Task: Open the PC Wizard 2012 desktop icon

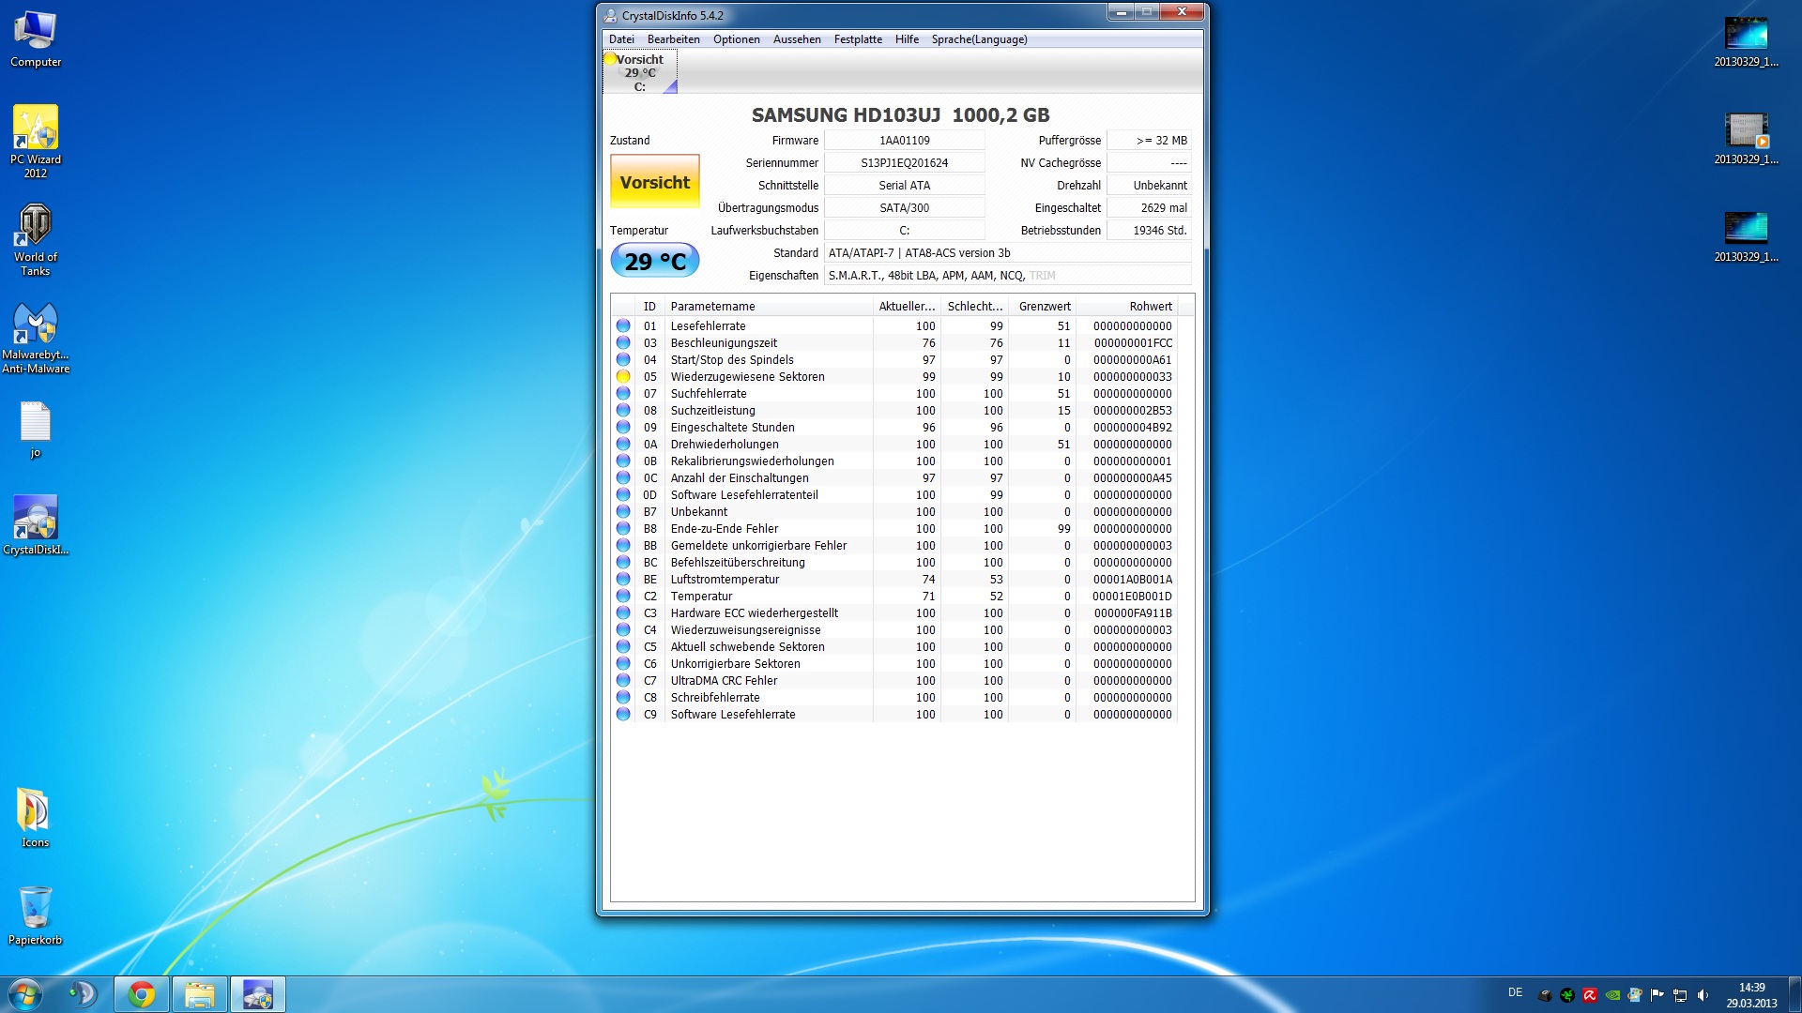Action: pyautogui.click(x=36, y=129)
